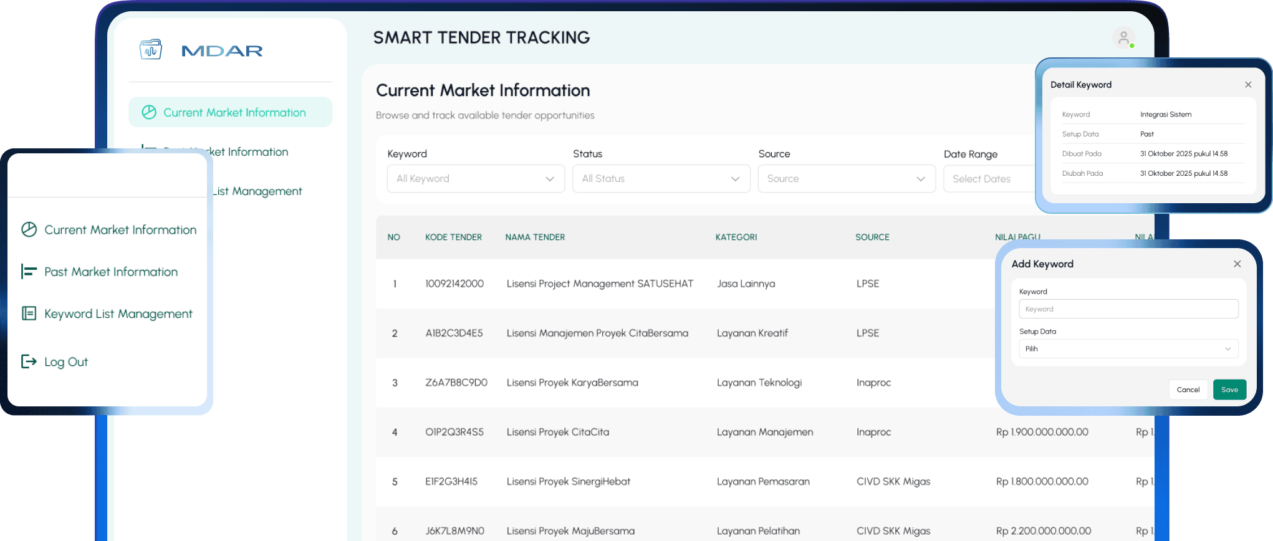Click Layanan Teknologi category cell

pyautogui.click(x=759, y=383)
